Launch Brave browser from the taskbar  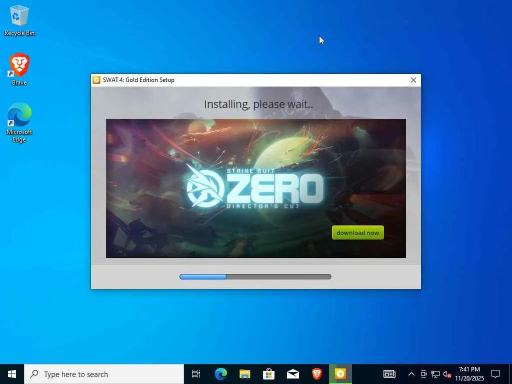[316, 374]
